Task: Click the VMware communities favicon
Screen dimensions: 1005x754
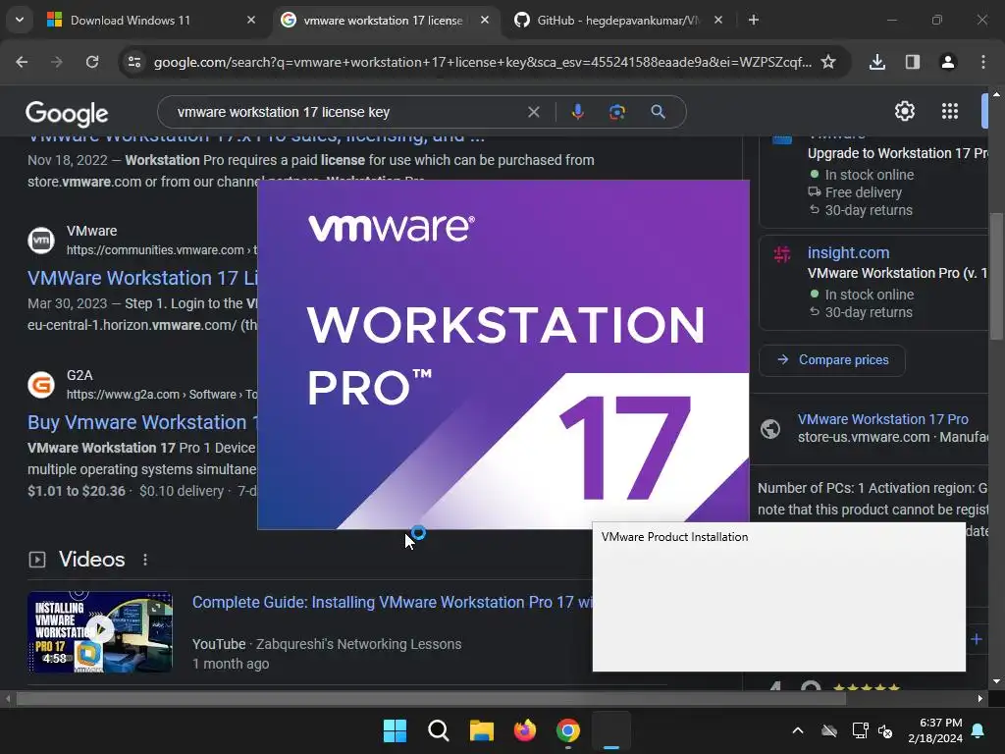Action: click(x=41, y=241)
